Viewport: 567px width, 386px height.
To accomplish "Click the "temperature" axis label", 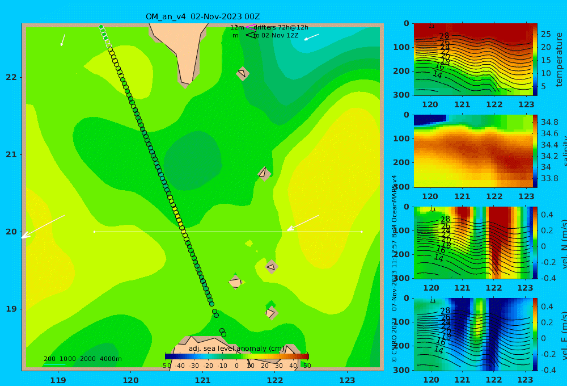I will coord(560,60).
